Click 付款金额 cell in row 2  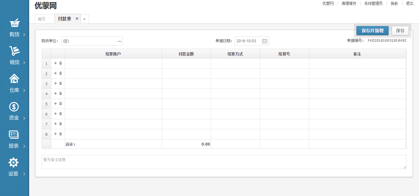186,73
